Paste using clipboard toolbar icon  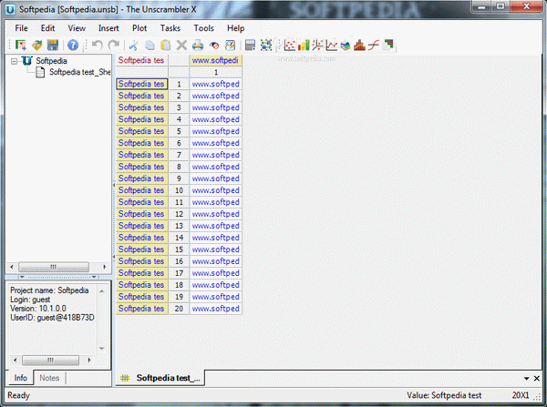[x=166, y=45]
